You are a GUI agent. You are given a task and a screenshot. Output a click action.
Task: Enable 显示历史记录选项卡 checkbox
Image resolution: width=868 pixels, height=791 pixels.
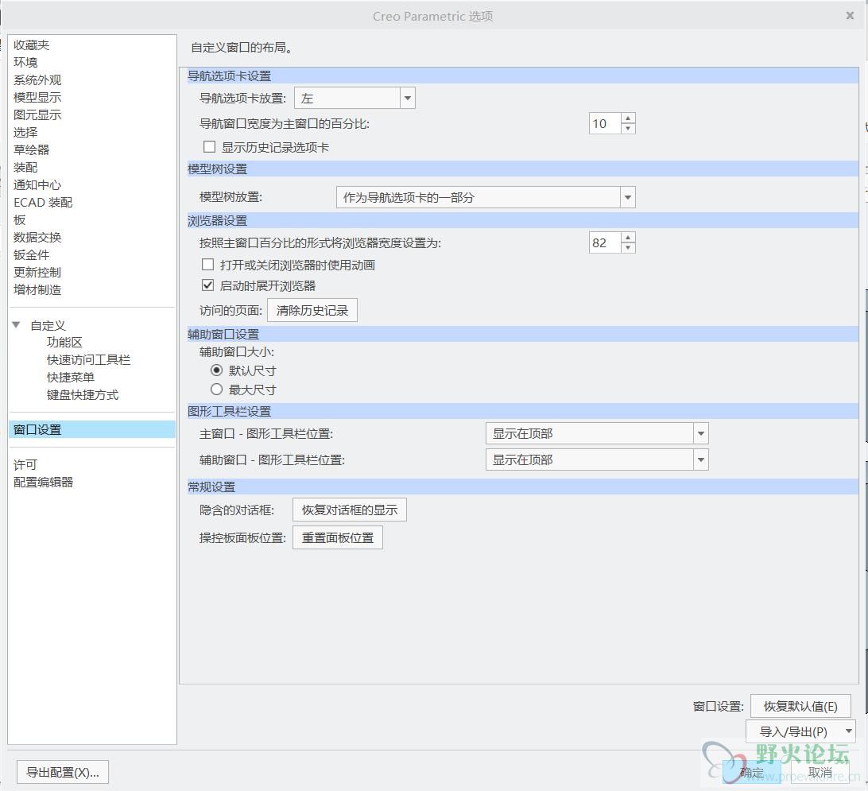(x=209, y=147)
